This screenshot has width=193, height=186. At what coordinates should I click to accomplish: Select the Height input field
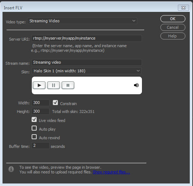40,111
